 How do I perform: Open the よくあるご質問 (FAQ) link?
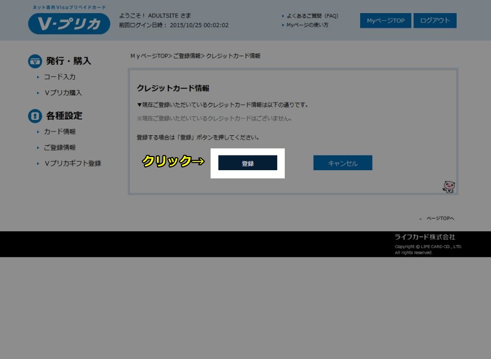point(312,16)
